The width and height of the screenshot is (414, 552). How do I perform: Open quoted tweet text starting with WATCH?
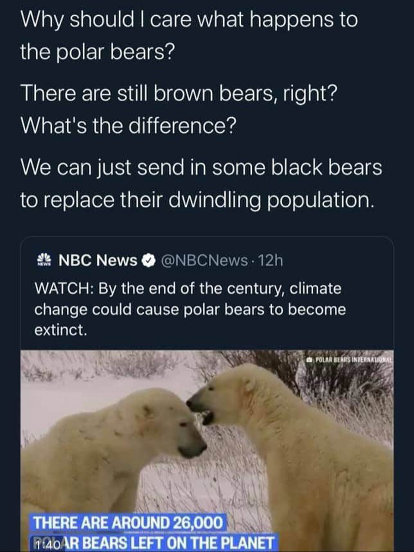(190, 309)
